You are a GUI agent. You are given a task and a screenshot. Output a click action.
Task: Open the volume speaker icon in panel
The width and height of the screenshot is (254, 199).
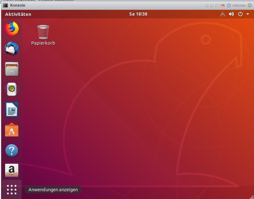pos(231,14)
